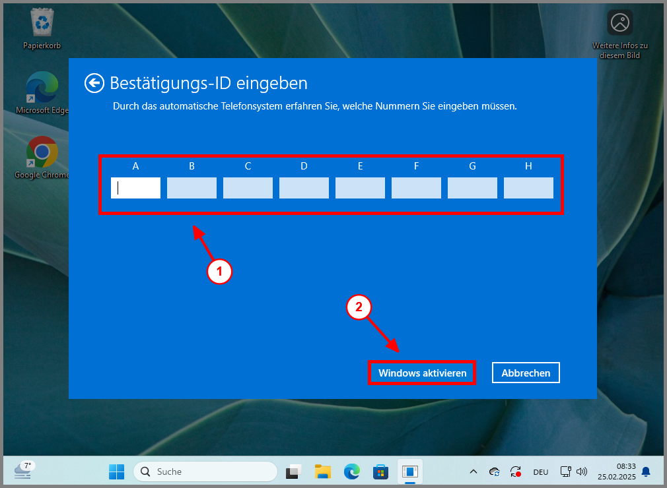
Task: Open File Explorer from the taskbar
Action: coord(323,472)
